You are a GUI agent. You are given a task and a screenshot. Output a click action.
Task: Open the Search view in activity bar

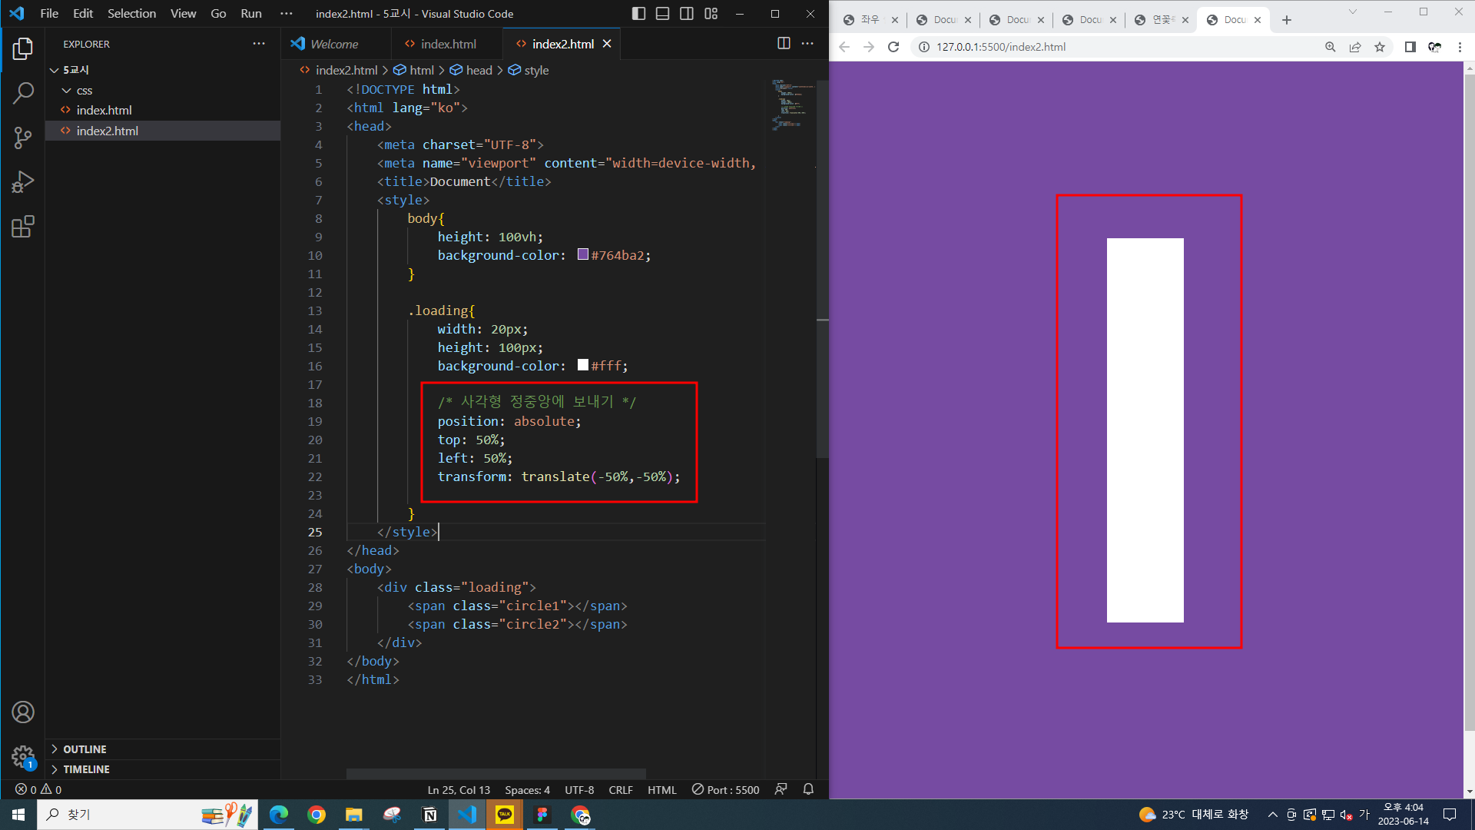click(x=23, y=93)
